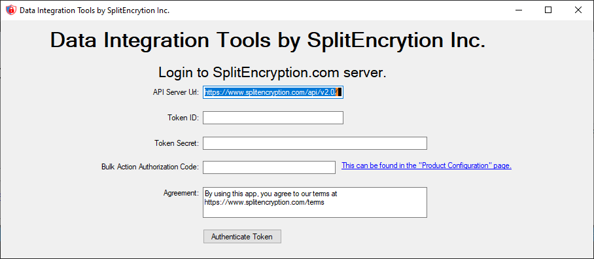Focus Bulk Action Authorization Code field
This screenshot has height=259, width=594.
point(269,167)
